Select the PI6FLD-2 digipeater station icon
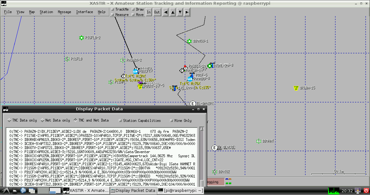This screenshot has width=370, height=195. coord(81,38)
